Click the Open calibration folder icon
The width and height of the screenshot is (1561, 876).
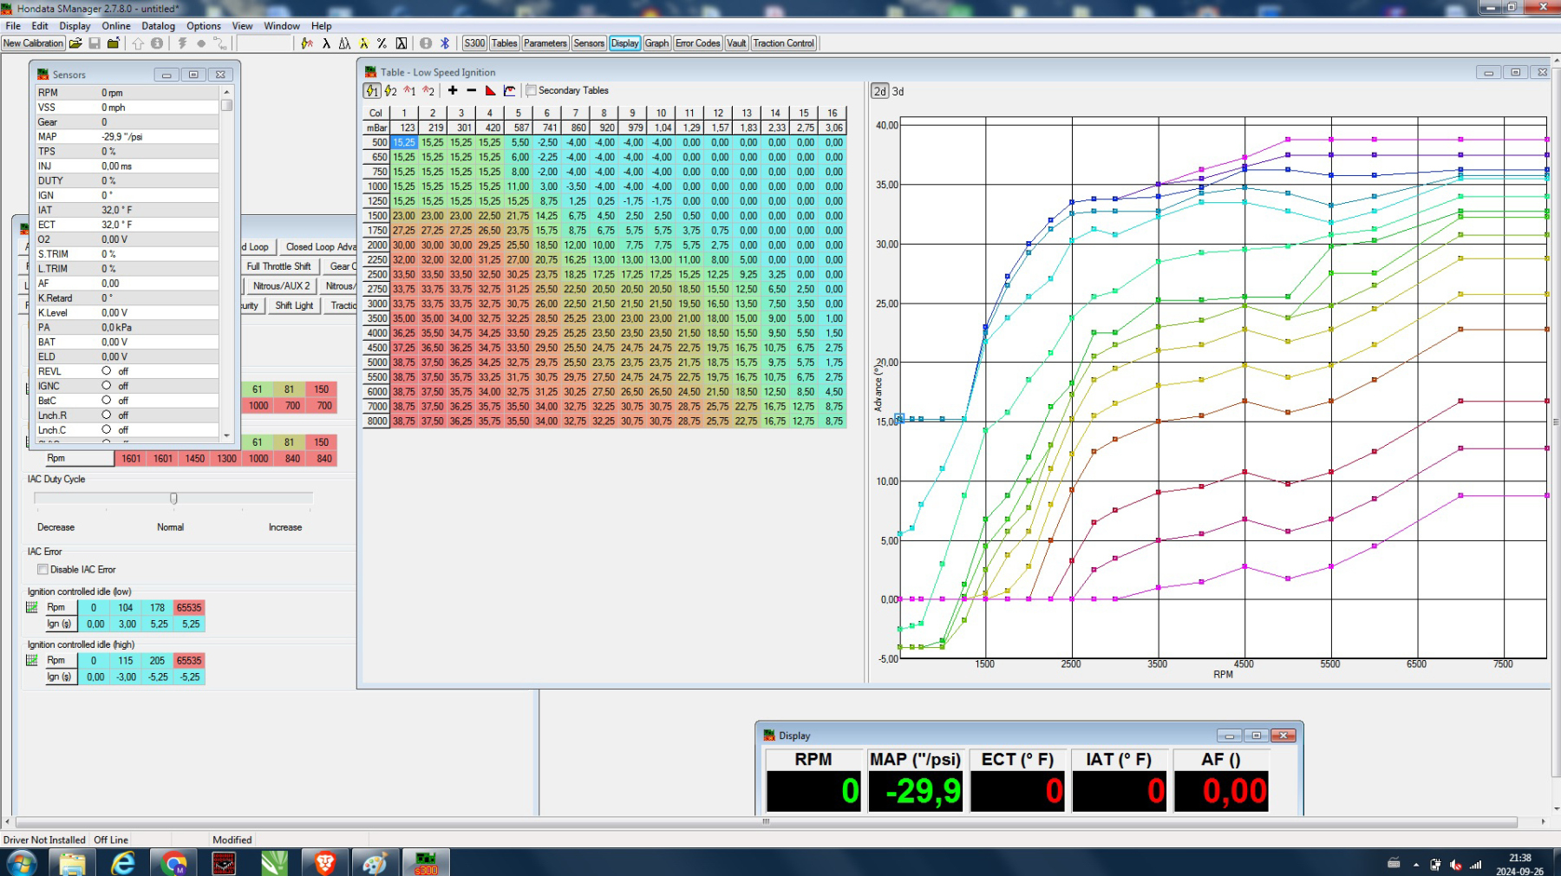pyautogui.click(x=75, y=43)
